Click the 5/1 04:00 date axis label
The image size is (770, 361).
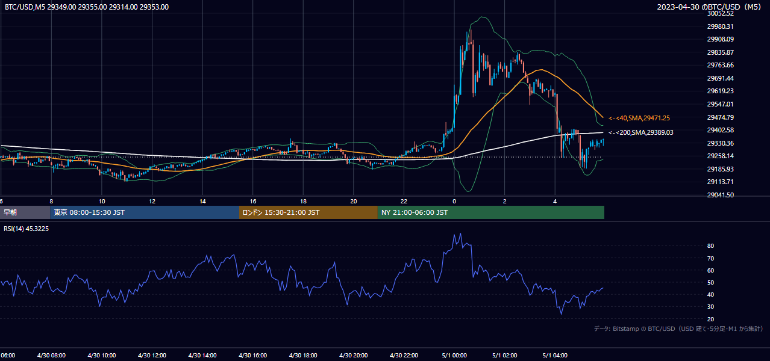coord(554,355)
